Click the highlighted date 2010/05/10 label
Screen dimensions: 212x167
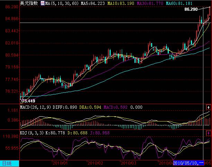tap(188, 163)
